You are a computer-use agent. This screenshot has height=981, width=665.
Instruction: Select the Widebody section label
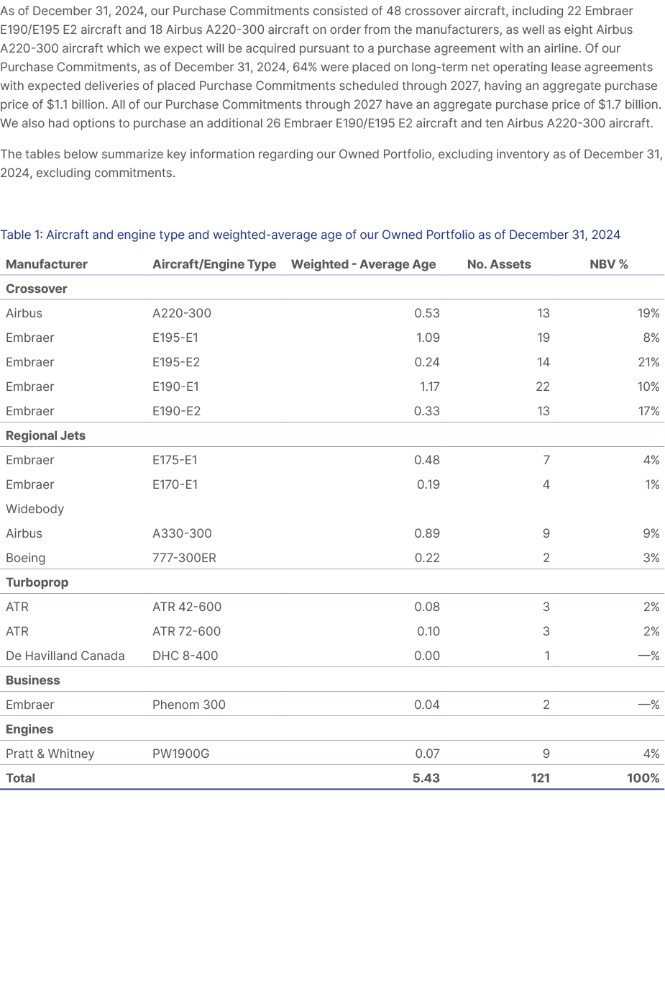pos(35,509)
